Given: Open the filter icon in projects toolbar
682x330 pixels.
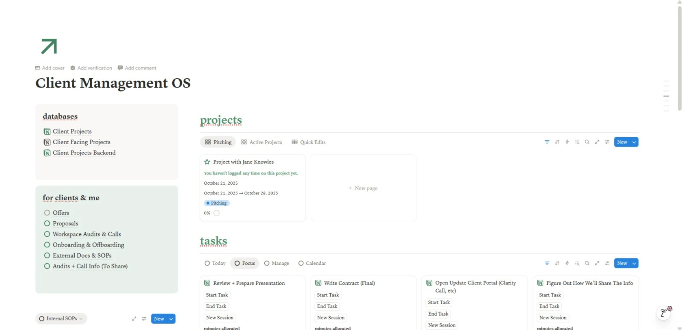Looking at the screenshot, I should coord(547,142).
